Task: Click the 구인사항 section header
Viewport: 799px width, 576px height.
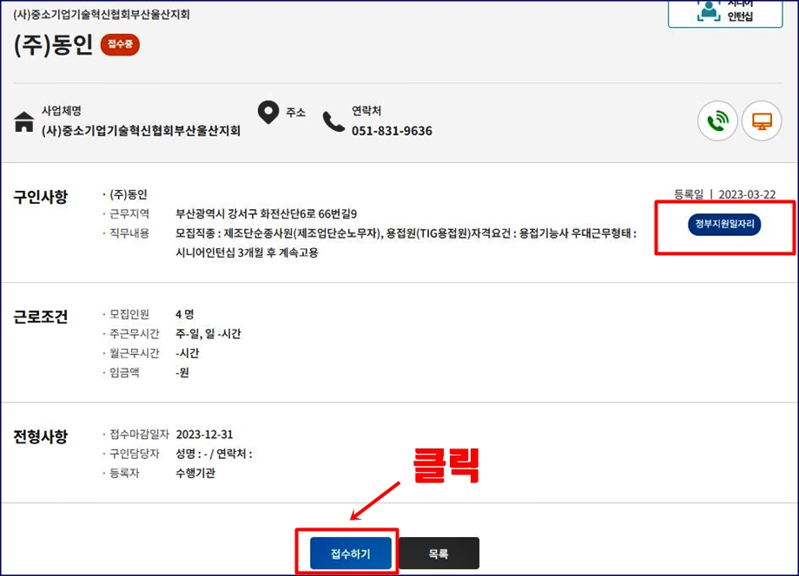Action: 42,198
